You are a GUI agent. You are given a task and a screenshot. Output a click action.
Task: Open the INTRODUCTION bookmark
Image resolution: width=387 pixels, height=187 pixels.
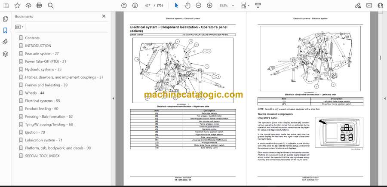tap(38, 46)
